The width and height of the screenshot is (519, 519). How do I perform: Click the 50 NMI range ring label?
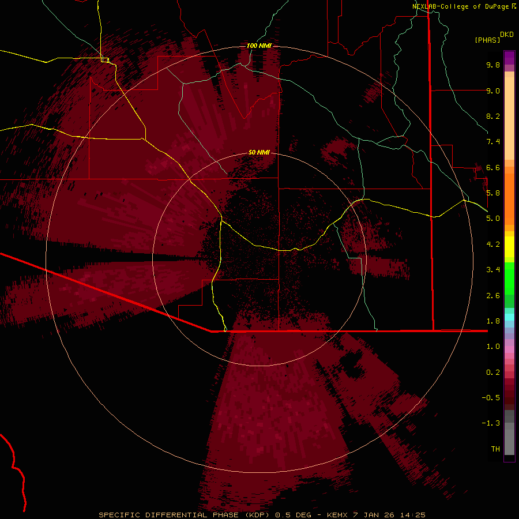pos(259,152)
